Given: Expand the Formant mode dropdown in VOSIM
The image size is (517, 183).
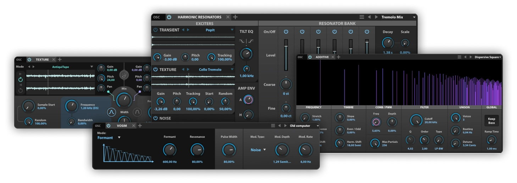Looking at the screenshot, I should [119, 137].
